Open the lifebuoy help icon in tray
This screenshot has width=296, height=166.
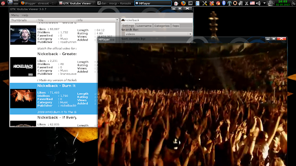(x=235, y=3)
